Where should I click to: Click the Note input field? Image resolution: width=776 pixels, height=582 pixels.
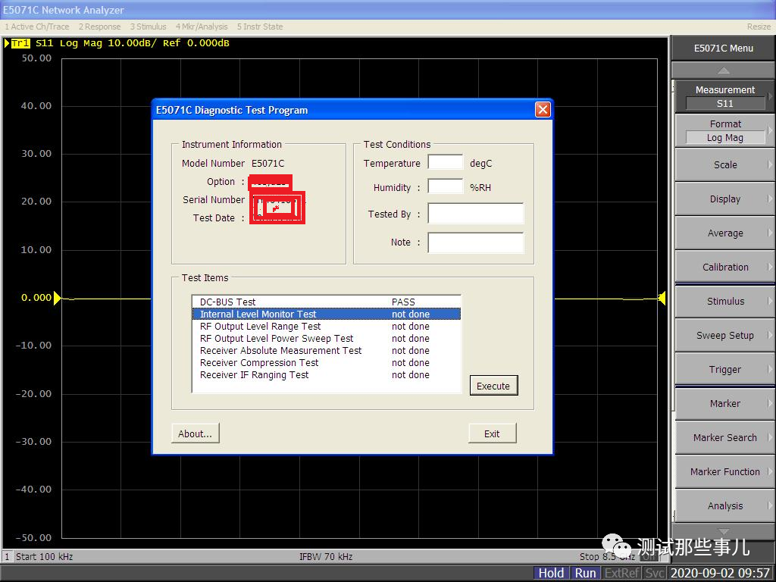click(476, 242)
